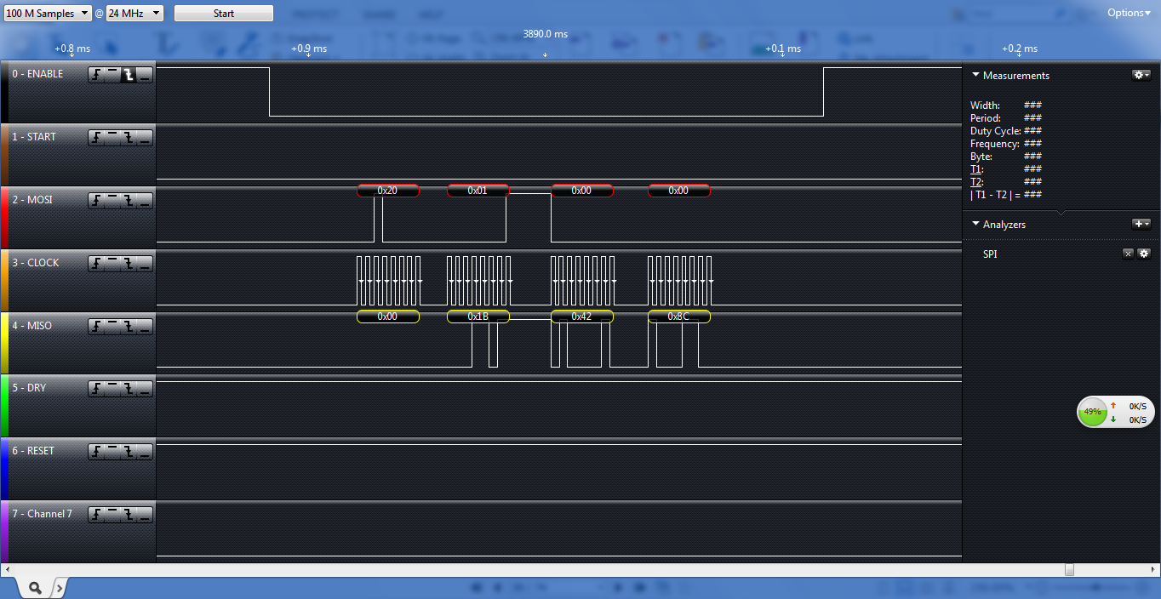Click the channel label 4 - MISO
Screen dimensions: 1161x599
click(32, 326)
